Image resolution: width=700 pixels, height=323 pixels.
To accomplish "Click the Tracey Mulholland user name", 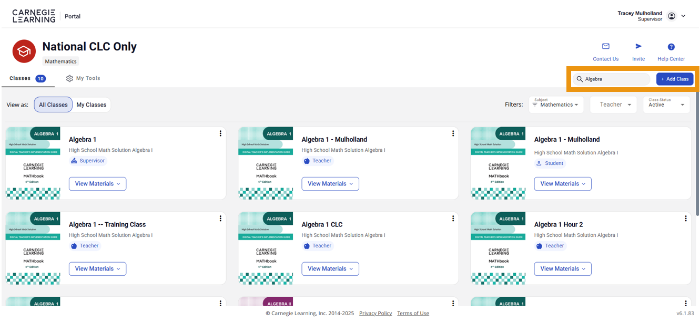I will pyautogui.click(x=640, y=13).
